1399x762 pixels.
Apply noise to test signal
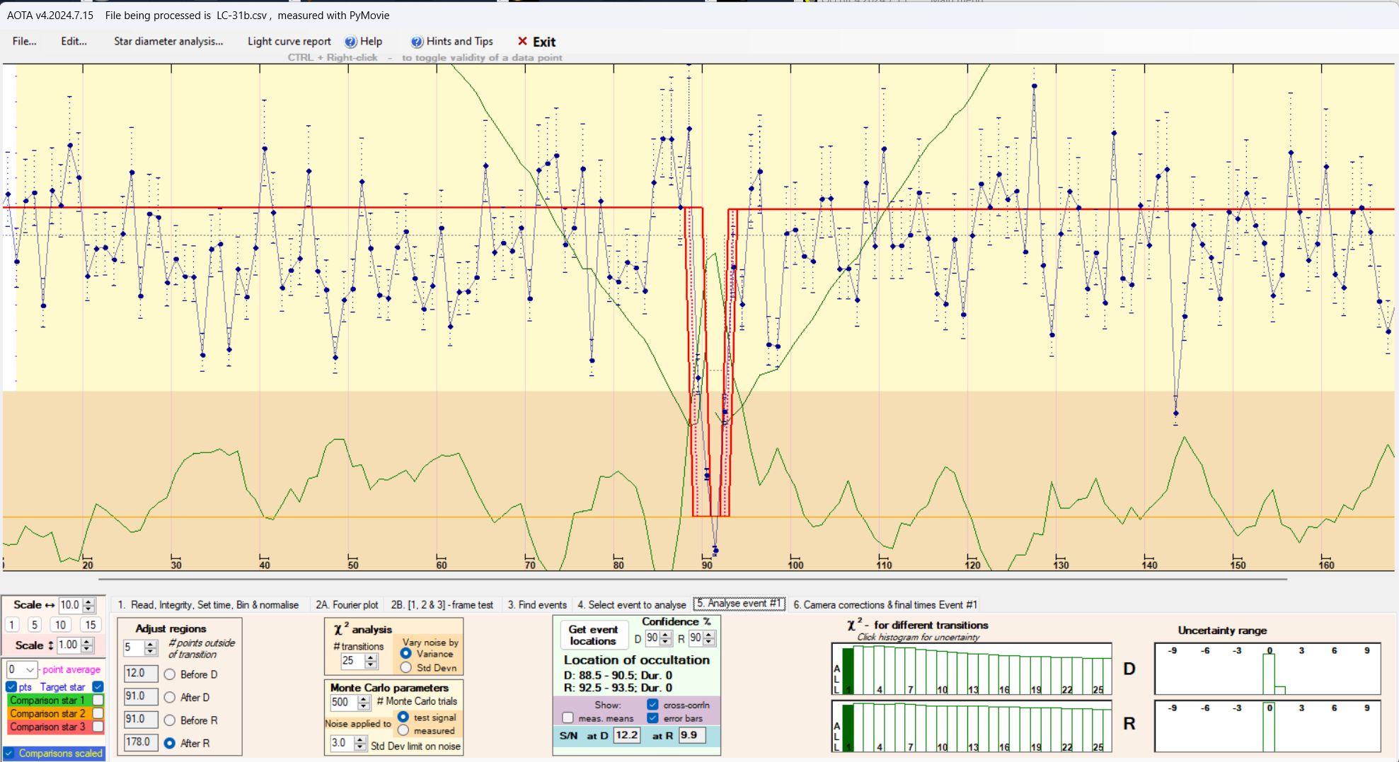pyautogui.click(x=403, y=717)
